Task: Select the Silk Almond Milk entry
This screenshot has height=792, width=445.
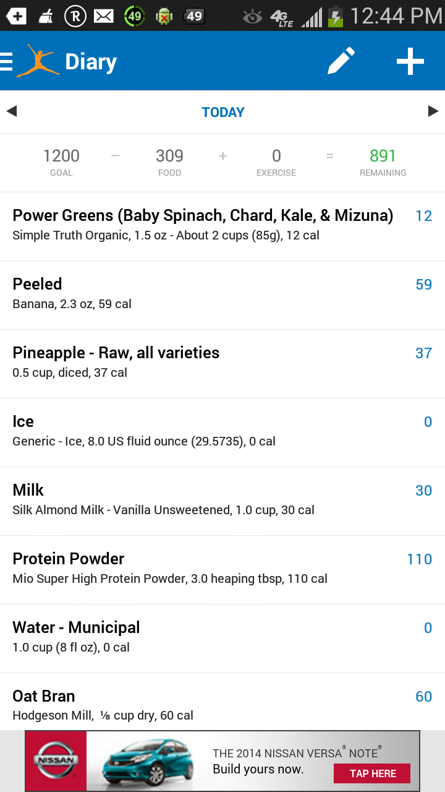Action: [222, 500]
